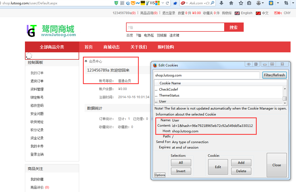This screenshot has height=192, width=296.
Task: Click the cookie domain filter field
Action: (207, 75)
